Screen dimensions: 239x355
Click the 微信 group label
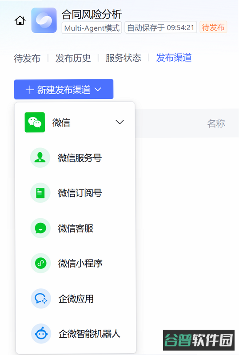61,122
